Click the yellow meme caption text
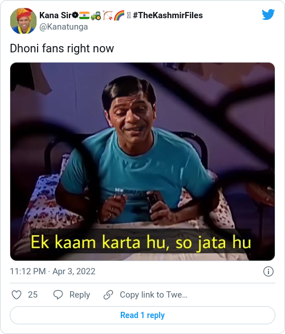285x334 pixels. click(141, 242)
